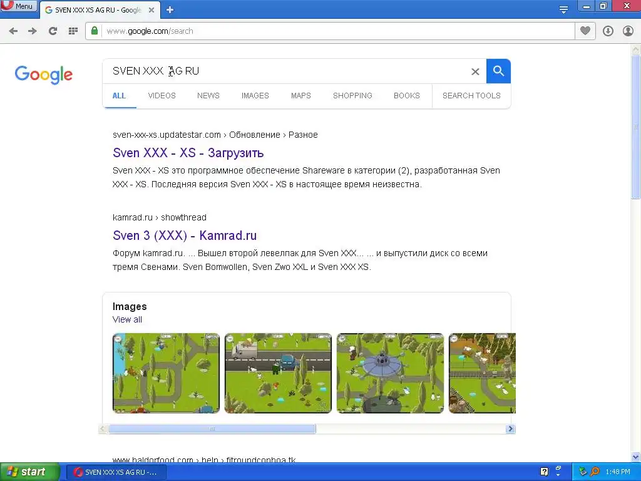Open the Sven 3 (XXX) - Kamrad.ru result

pyautogui.click(x=185, y=235)
